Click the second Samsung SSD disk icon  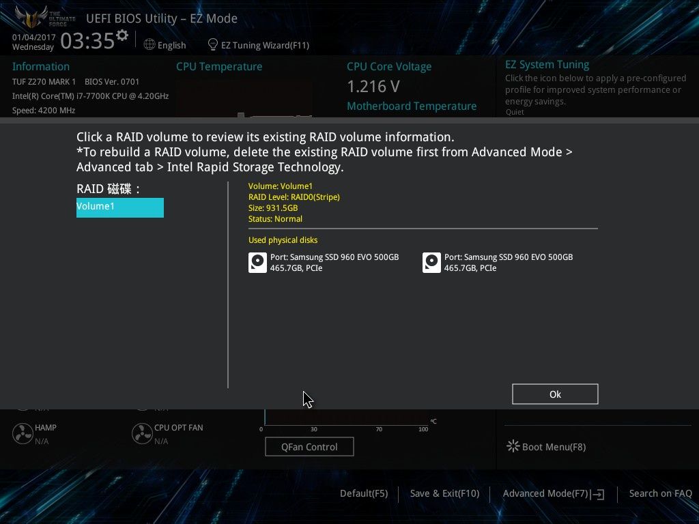pos(431,263)
